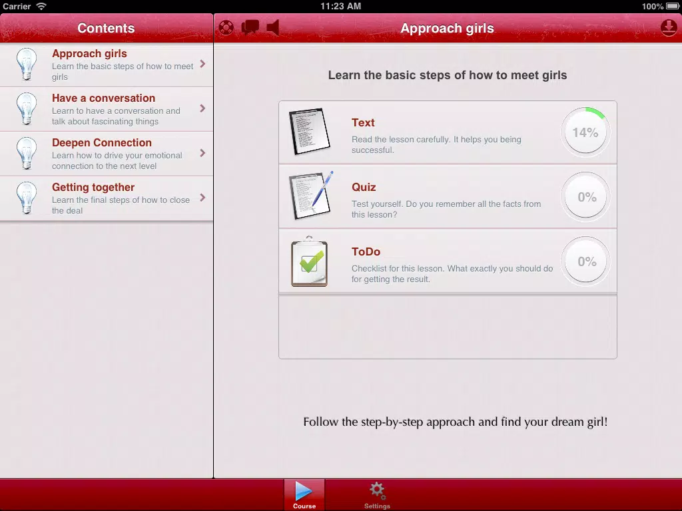Click 'Read the lesson carefully' description text
The image size is (682, 511).
point(436,144)
